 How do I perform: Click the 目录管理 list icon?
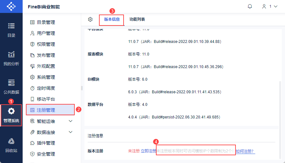tap(32, 22)
